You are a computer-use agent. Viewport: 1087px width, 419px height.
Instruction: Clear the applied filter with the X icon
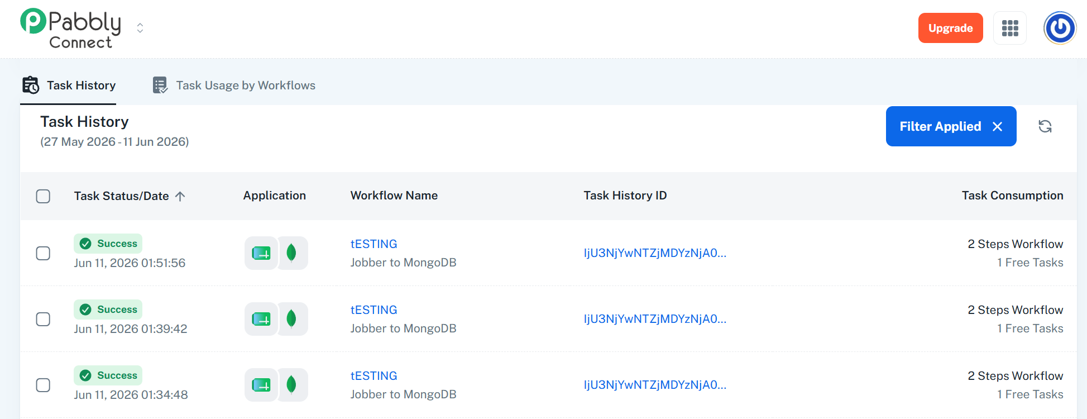[998, 127]
